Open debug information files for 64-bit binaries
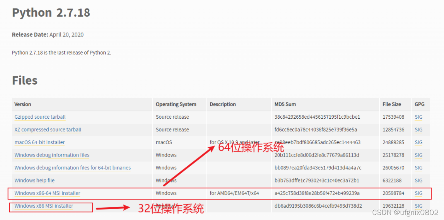Viewport: 444px width, 220px height. click(72, 168)
